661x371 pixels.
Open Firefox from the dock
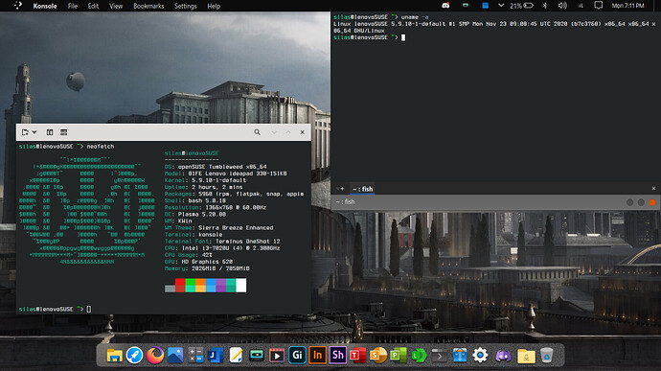pyautogui.click(x=155, y=355)
